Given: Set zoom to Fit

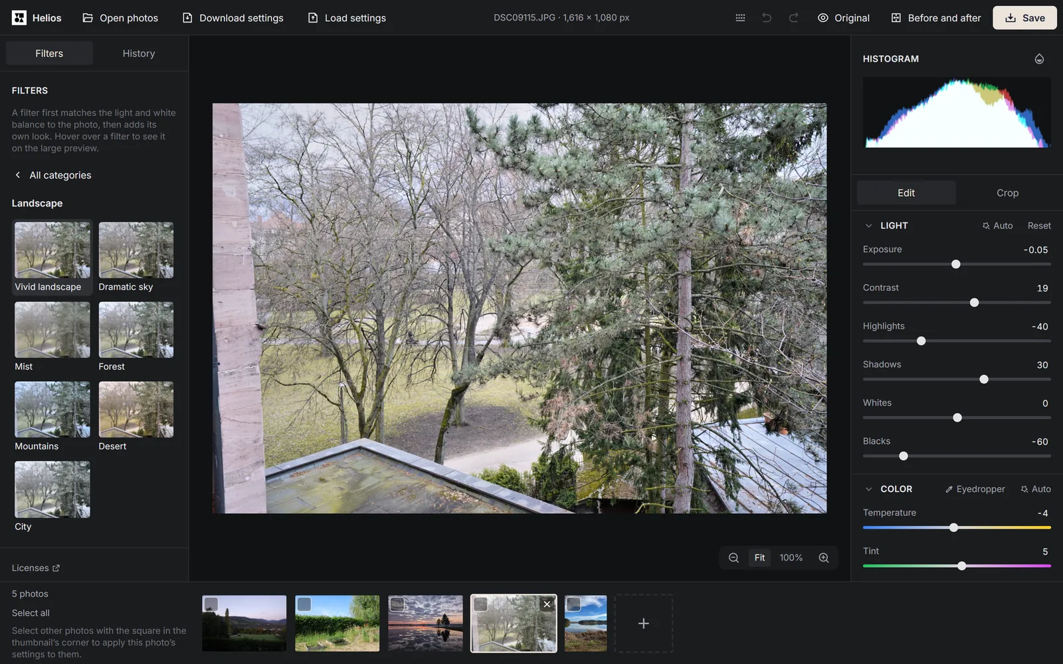Looking at the screenshot, I should coord(759,558).
